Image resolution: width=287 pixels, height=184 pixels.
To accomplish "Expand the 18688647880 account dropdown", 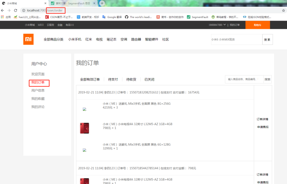I will (x=217, y=25).
